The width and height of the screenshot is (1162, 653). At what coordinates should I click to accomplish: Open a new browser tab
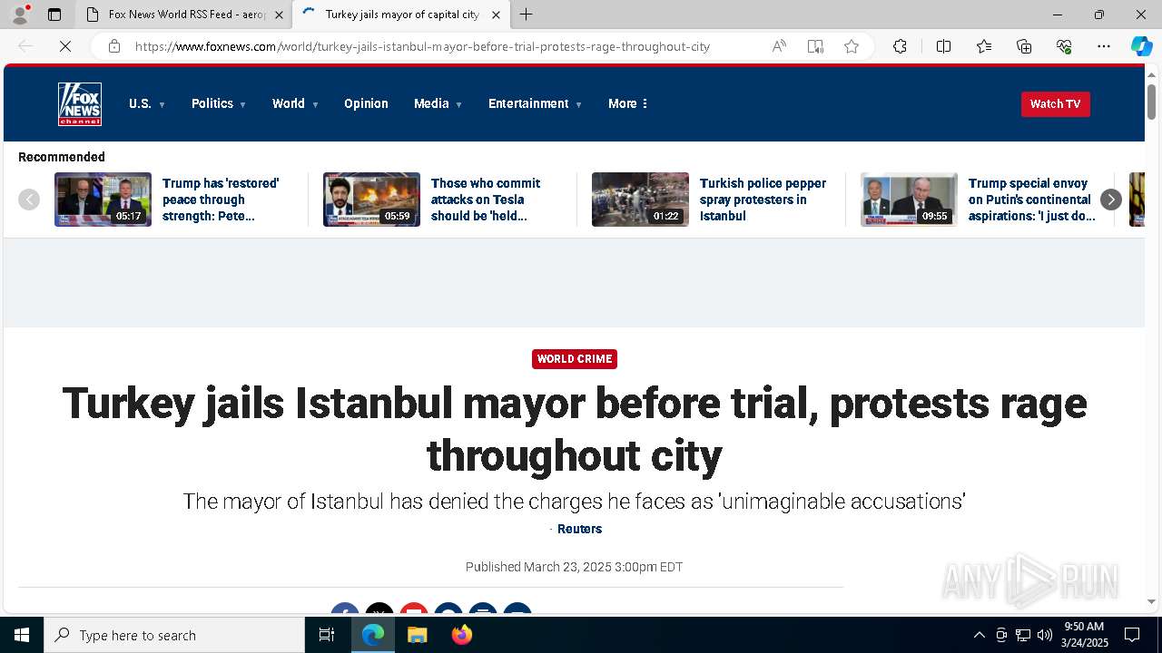tap(526, 15)
